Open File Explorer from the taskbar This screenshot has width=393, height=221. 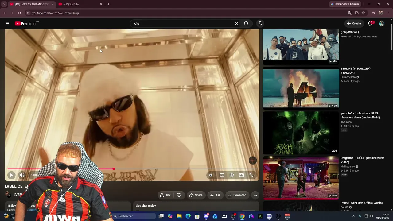(x=179, y=216)
